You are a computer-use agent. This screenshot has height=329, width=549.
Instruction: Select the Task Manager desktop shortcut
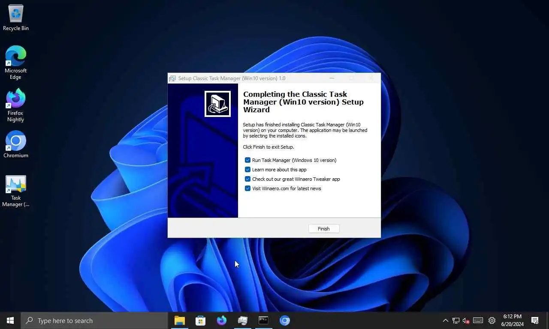point(16,191)
